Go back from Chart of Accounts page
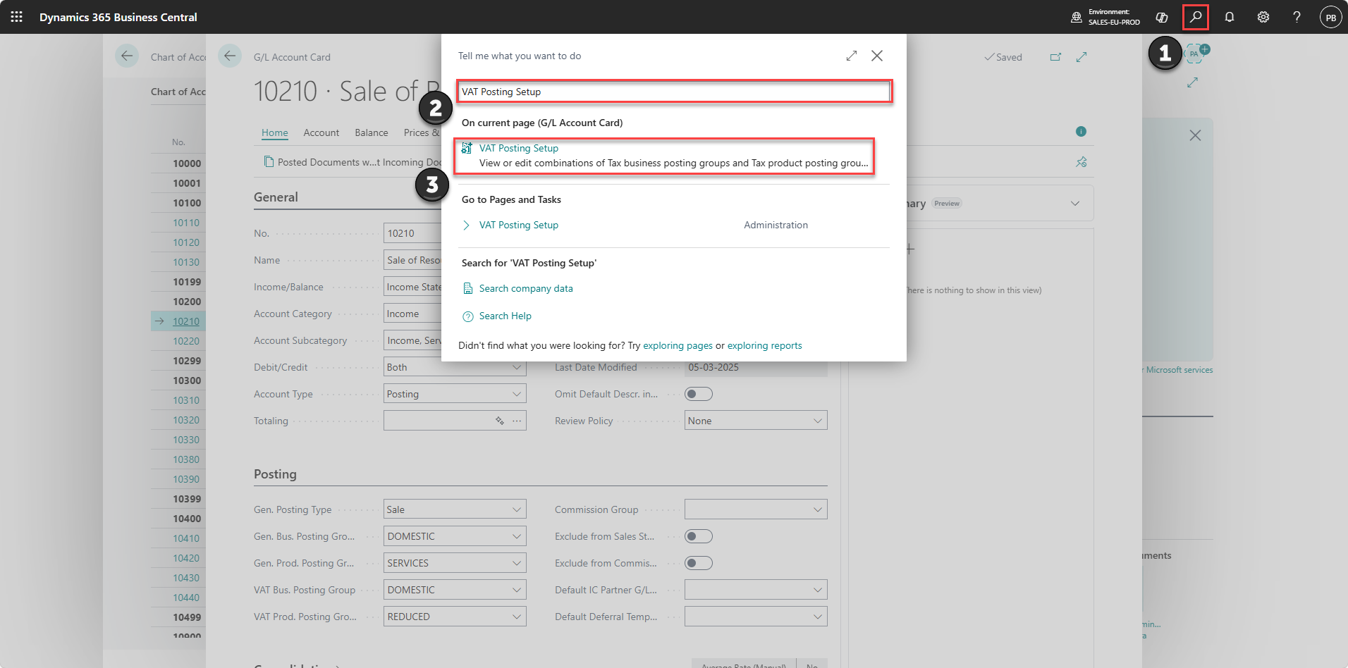Viewport: 1348px width, 668px height. [x=127, y=56]
